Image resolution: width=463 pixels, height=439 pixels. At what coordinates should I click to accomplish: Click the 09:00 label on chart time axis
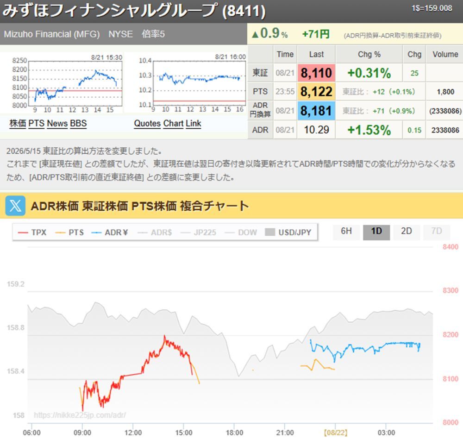[x=82, y=433]
